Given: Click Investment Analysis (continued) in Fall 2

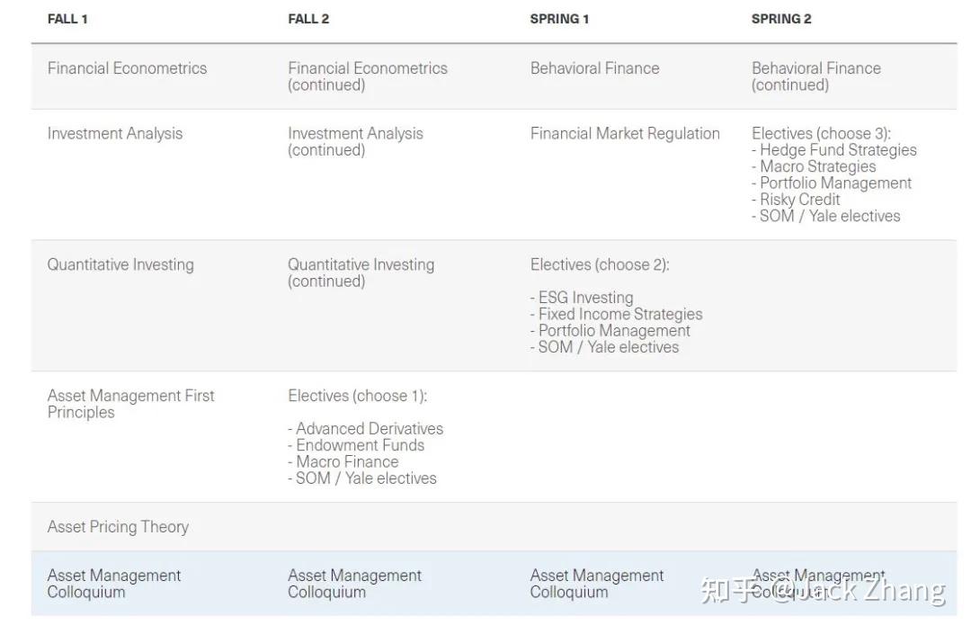Looking at the screenshot, I should point(355,141).
